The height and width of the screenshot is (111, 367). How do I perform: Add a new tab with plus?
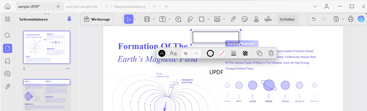(x=167, y=6)
